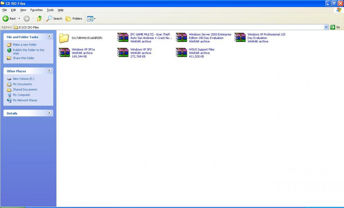
Task: Select the Windows XP SP2 archive icon
Action: 123,53
